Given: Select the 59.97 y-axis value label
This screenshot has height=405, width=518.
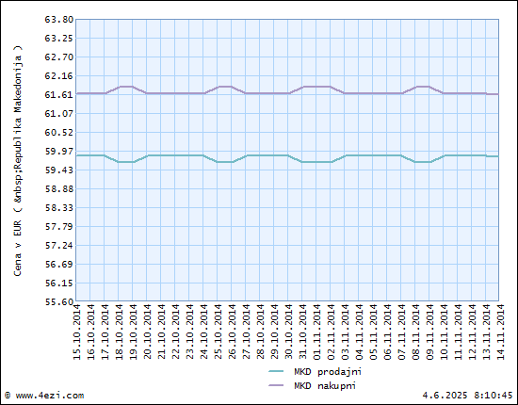Looking at the screenshot, I should (x=58, y=152).
